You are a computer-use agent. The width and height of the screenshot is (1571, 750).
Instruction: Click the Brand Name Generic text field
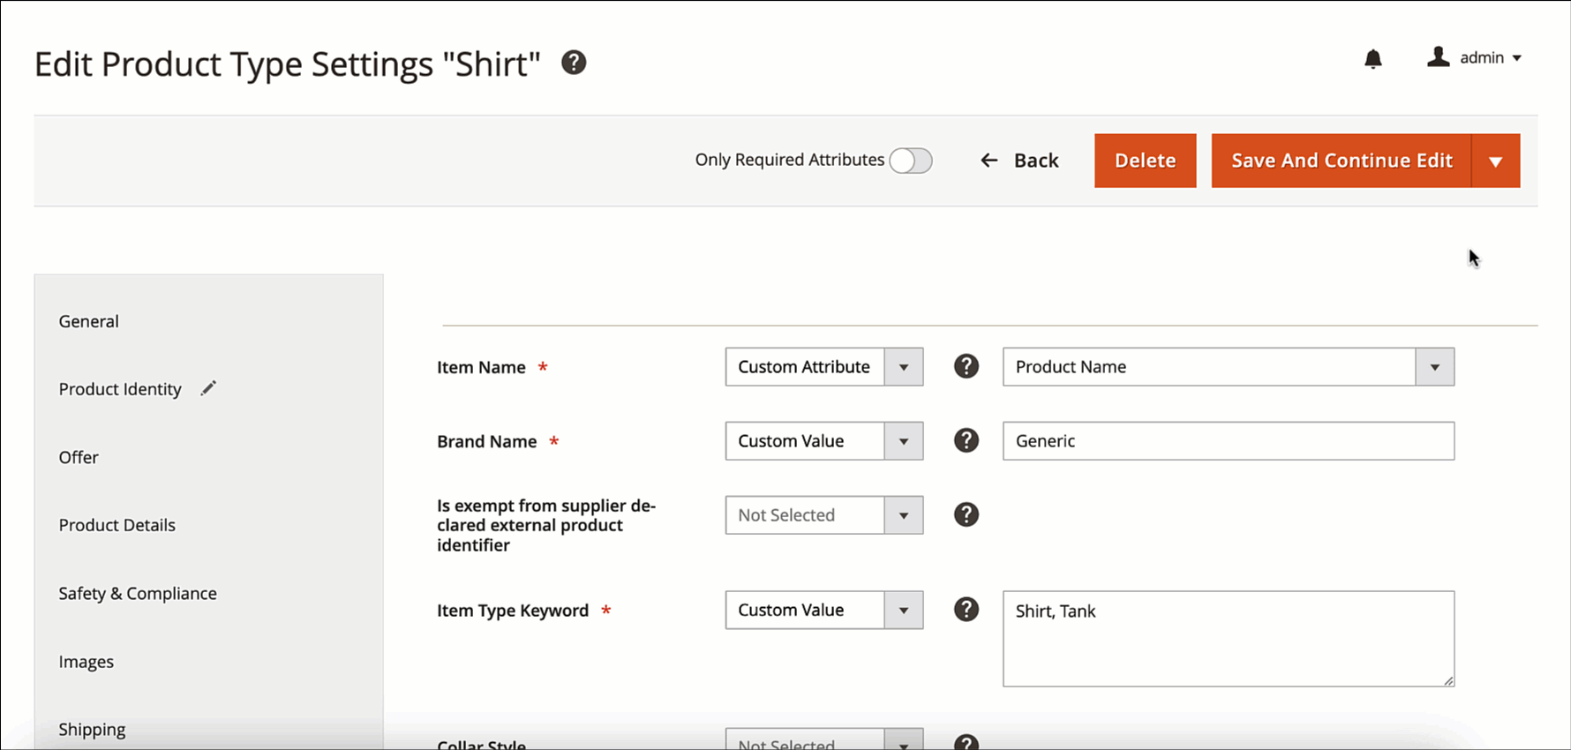(x=1228, y=441)
